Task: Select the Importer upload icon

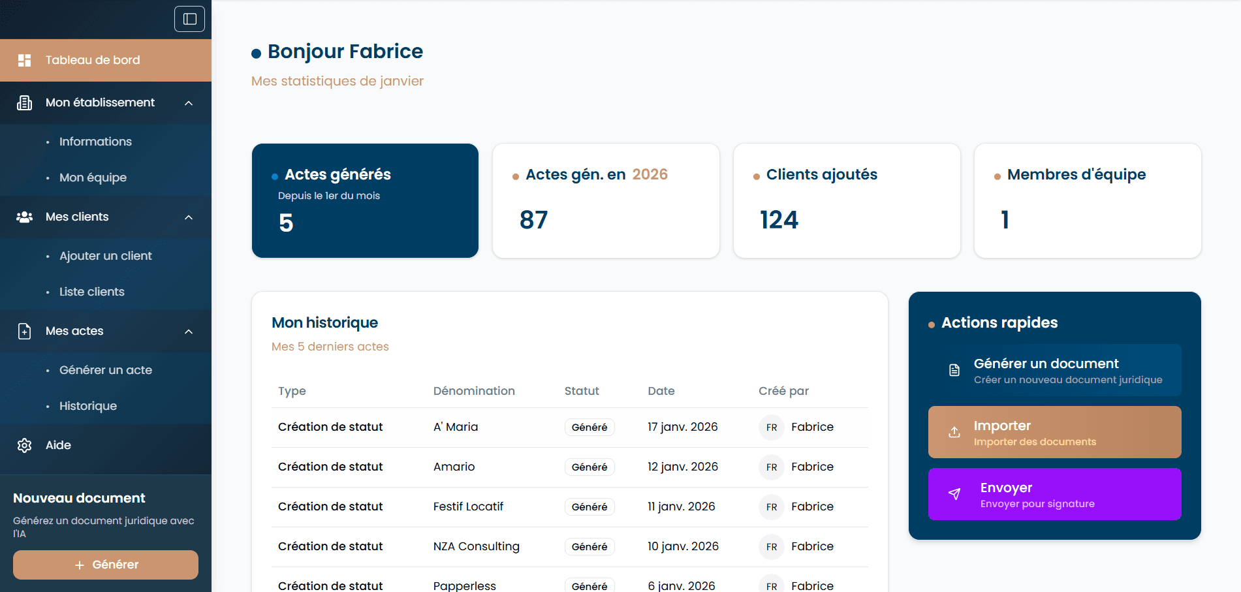Action: coord(954,431)
